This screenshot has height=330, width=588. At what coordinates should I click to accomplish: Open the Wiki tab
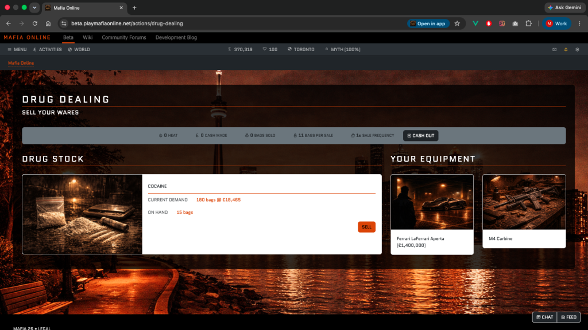[87, 37]
